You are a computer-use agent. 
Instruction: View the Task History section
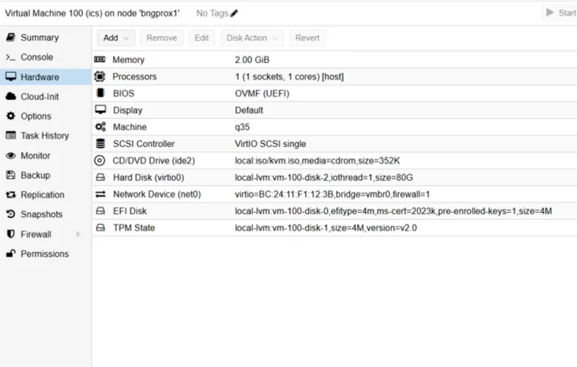point(45,135)
